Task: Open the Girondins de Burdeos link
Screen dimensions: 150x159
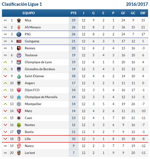Action: (40, 69)
